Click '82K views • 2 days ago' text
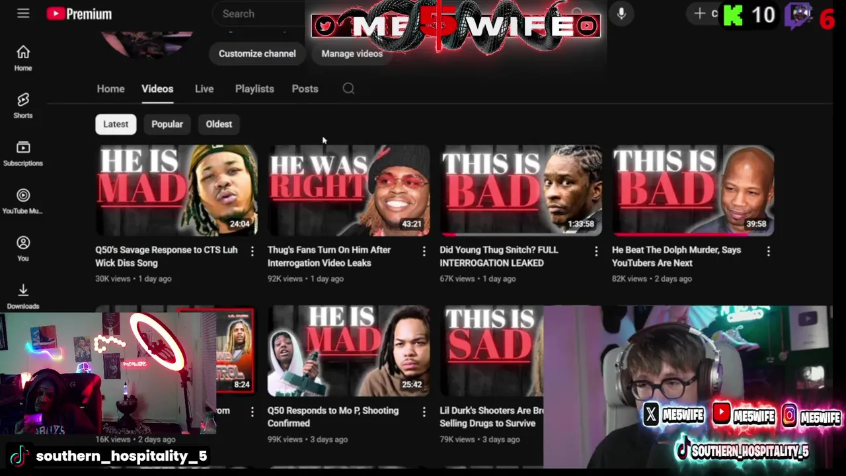The height and width of the screenshot is (476, 846). [x=652, y=279]
